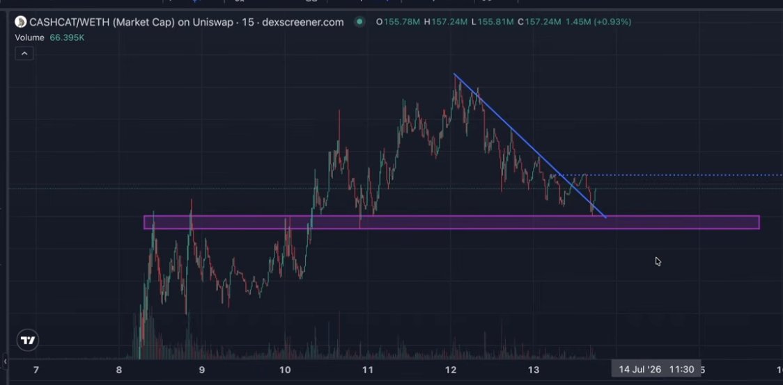Click the Volume value 66.395K
Screen dimensions: 783x385
pos(67,38)
